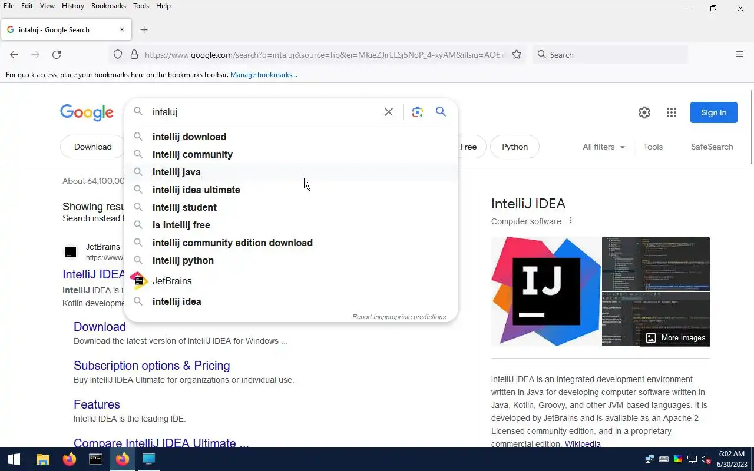Open the Windows Start menu
Image resolution: width=754 pixels, height=471 pixels.
[14, 459]
